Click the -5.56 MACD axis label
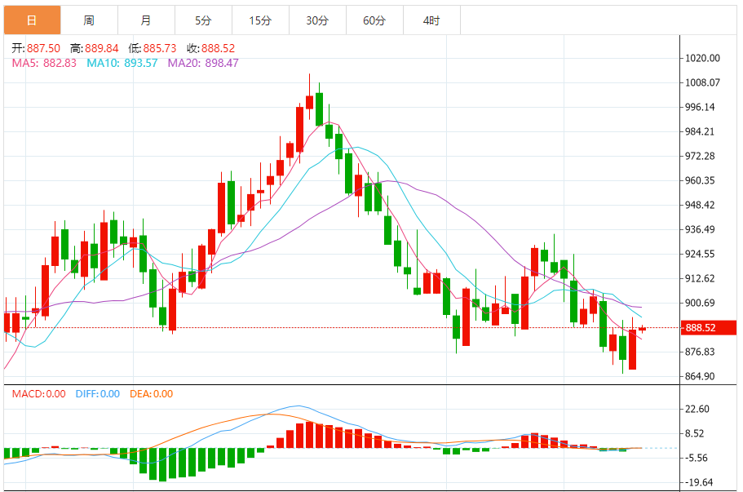The width and height of the screenshot is (743, 492). tap(696, 458)
